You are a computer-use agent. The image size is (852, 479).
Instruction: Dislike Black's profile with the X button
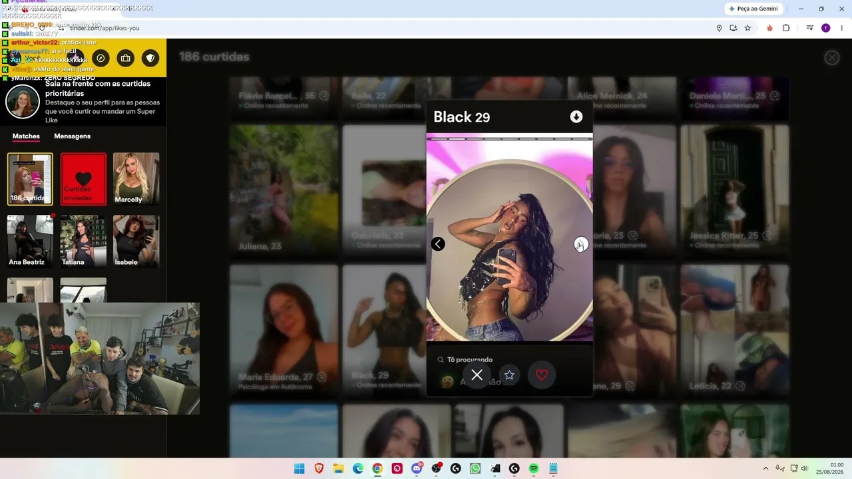pos(477,375)
